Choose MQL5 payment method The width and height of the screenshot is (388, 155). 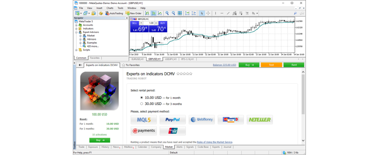[144, 120]
